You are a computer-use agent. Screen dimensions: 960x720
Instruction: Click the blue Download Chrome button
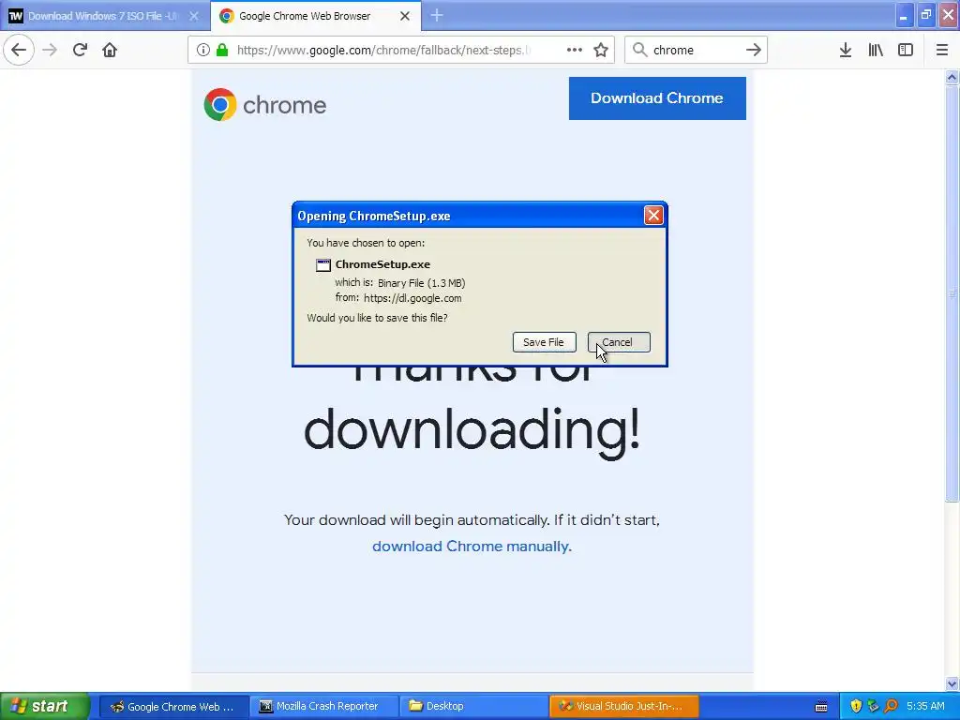(657, 97)
